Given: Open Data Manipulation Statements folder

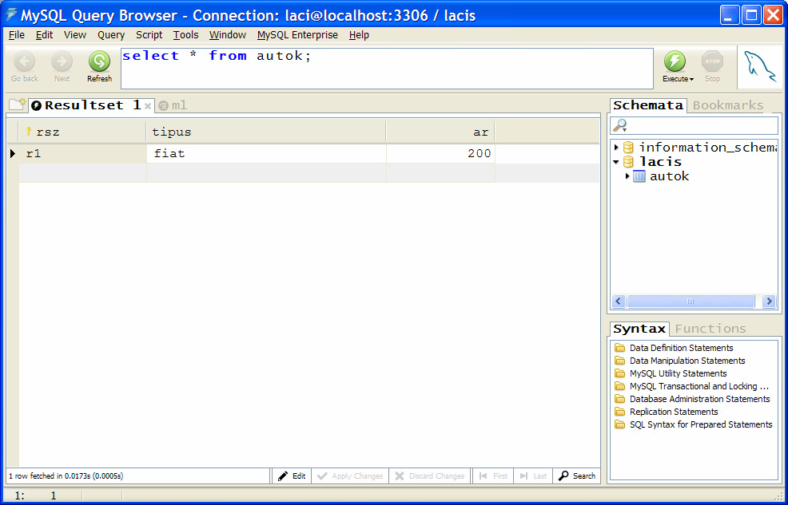Looking at the screenshot, I should tap(687, 361).
